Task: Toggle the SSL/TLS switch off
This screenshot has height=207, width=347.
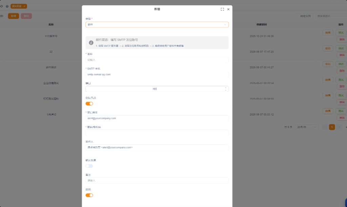Action: click(x=89, y=104)
